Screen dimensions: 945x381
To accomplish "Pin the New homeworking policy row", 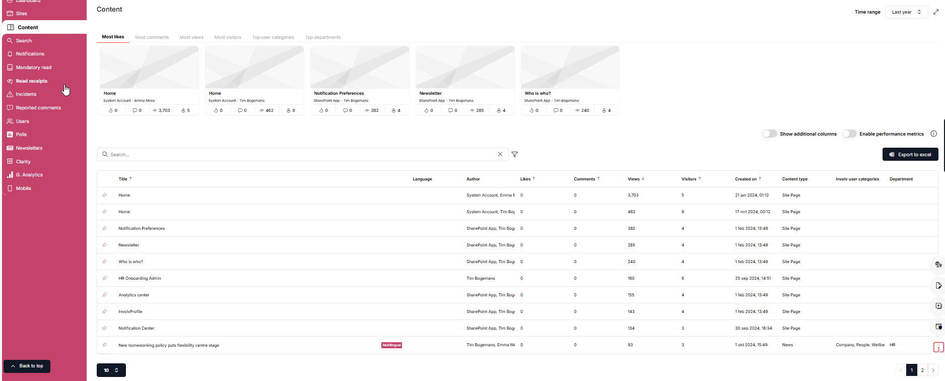I will tap(104, 345).
